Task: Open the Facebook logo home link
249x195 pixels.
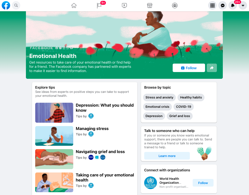Action: tap(6, 5)
